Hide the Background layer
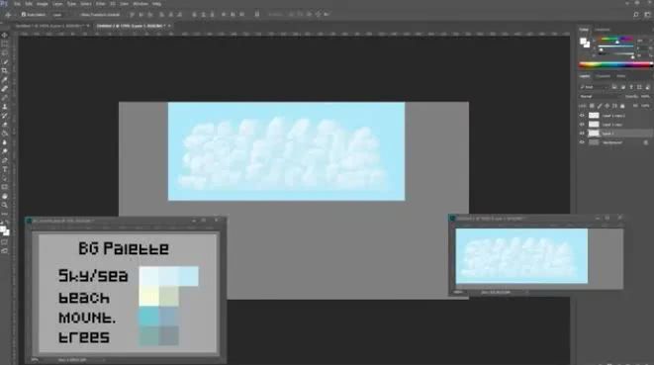Image resolution: width=654 pixels, height=365 pixels. pos(582,142)
